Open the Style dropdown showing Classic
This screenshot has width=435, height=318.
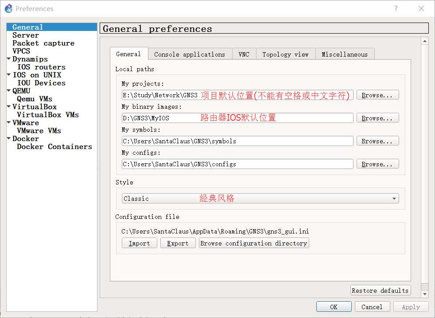point(260,198)
